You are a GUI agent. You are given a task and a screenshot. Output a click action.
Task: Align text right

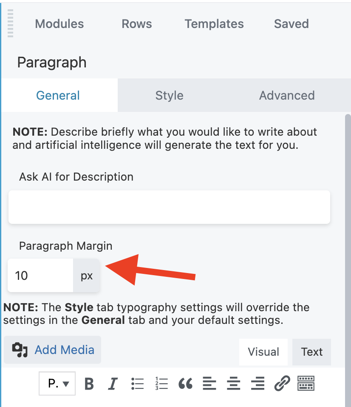258,384
